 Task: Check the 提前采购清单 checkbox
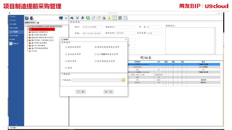(66, 47)
